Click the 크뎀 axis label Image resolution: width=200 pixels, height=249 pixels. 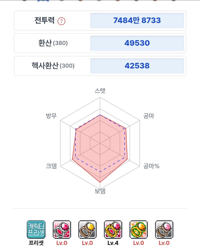tap(51, 166)
